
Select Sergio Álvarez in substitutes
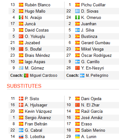38,118
